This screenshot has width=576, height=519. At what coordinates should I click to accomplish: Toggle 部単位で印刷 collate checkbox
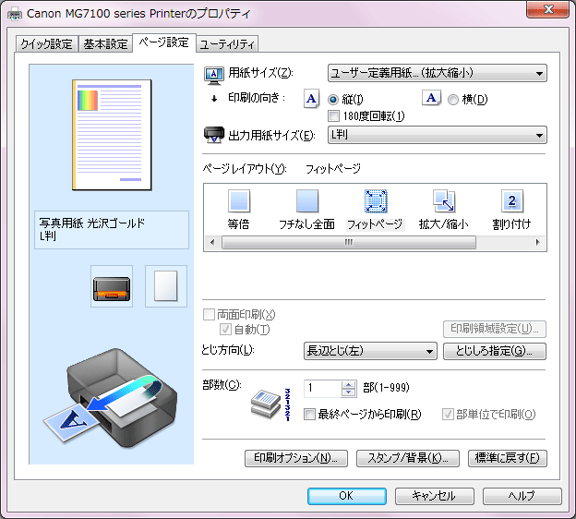point(448,415)
